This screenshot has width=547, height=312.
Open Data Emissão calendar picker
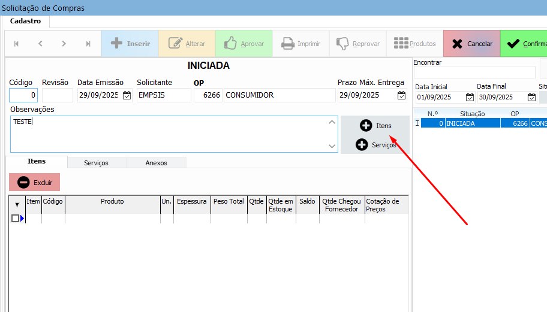127,95
